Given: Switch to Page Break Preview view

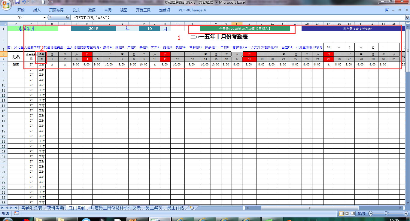Looking at the screenshot, I should click(352, 213).
